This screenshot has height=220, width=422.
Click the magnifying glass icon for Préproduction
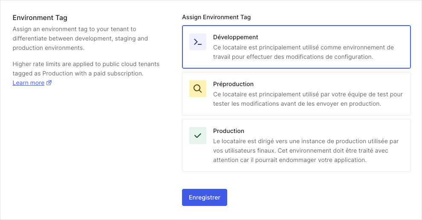coord(197,89)
